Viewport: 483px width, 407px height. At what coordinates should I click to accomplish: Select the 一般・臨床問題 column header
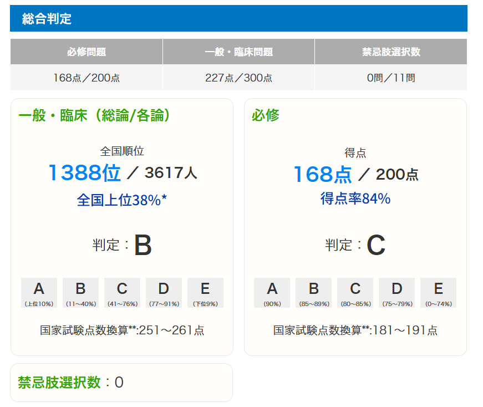[238, 52]
